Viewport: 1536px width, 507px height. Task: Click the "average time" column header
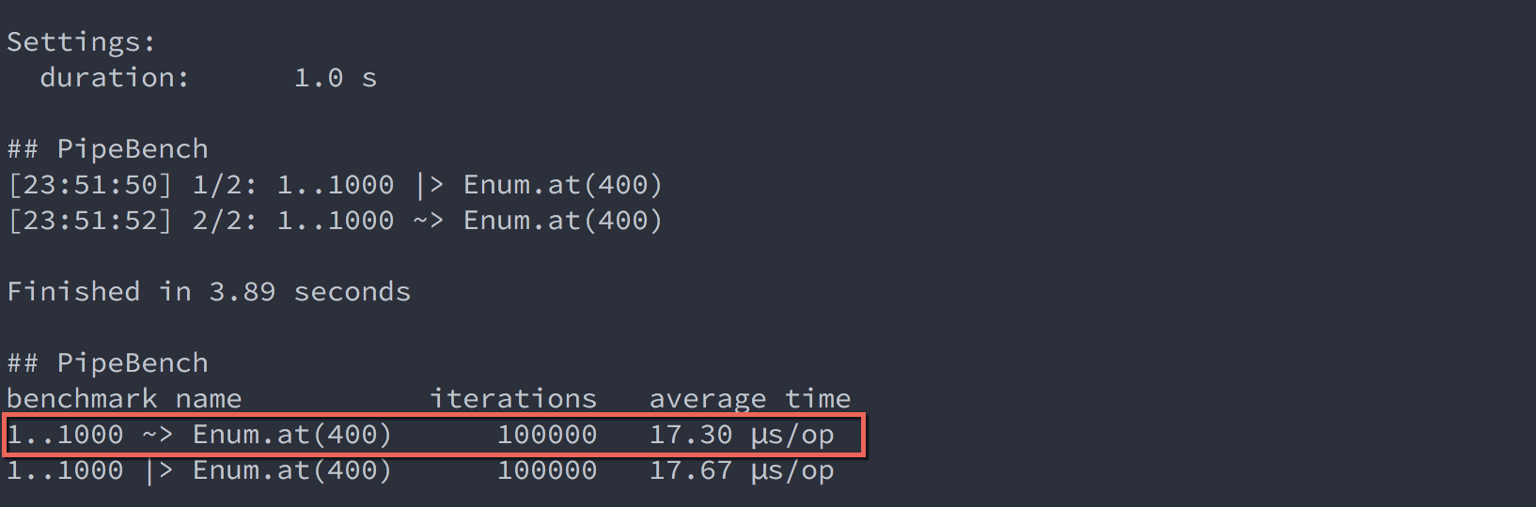pos(749,399)
